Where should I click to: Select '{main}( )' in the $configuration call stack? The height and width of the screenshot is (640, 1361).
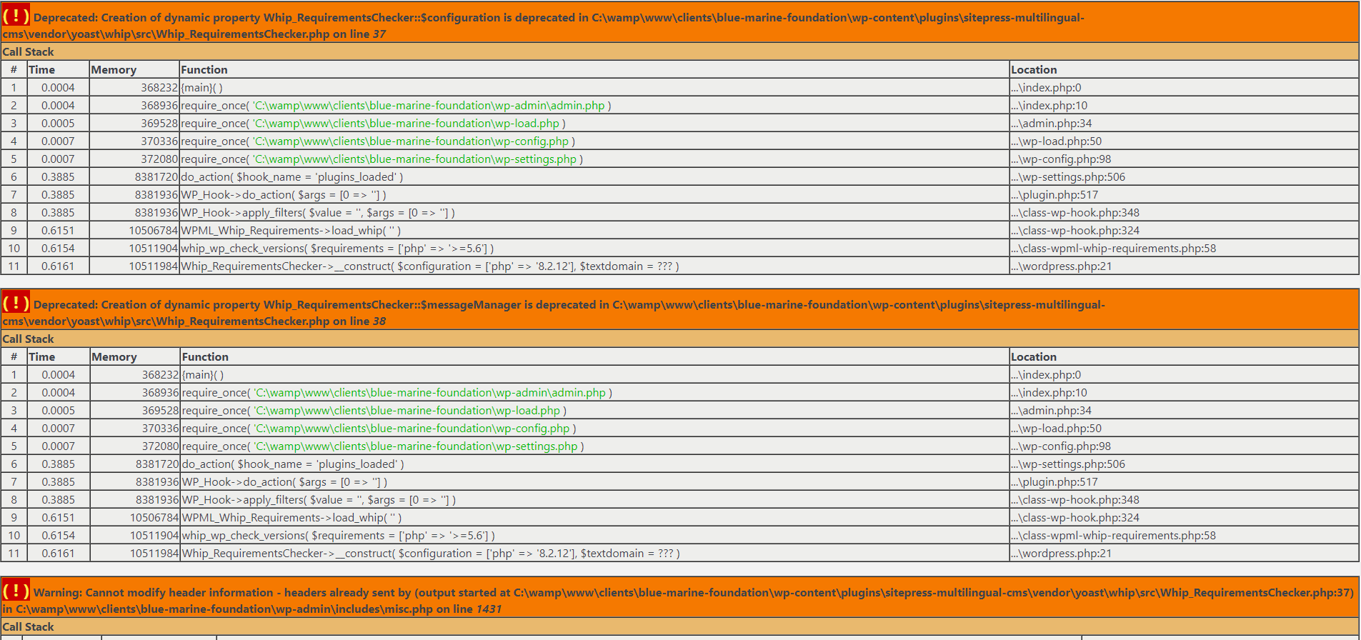[201, 87]
